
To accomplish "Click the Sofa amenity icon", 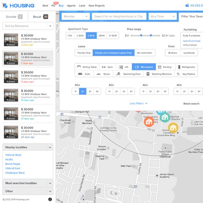I will [x=80, y=74].
